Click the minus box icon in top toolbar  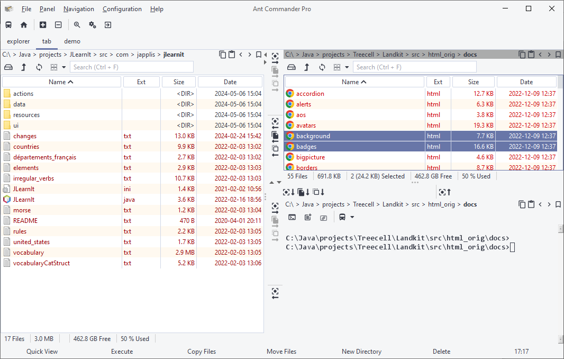[58, 25]
